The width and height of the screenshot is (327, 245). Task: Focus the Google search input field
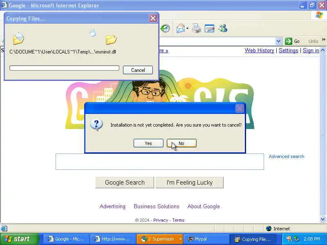tap(160, 162)
